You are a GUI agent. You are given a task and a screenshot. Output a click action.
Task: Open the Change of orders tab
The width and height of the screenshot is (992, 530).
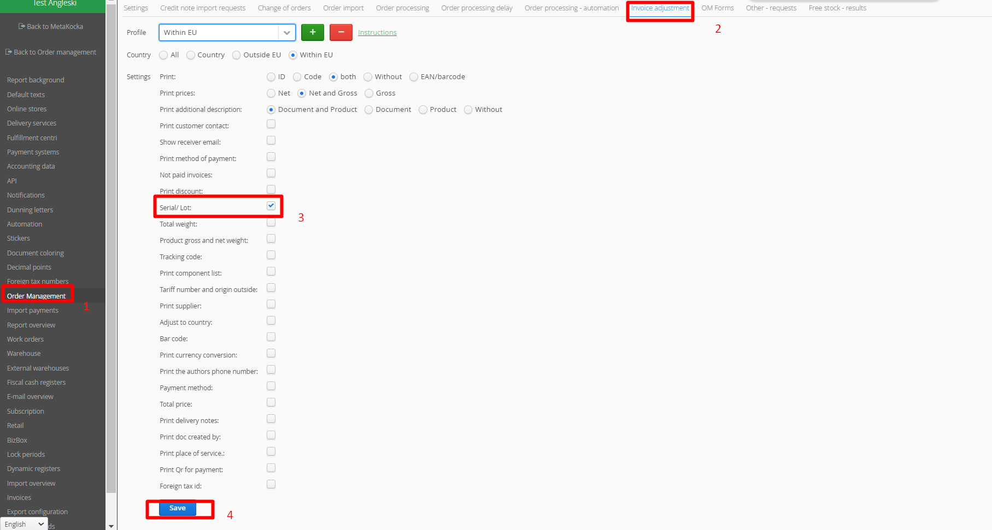click(284, 8)
